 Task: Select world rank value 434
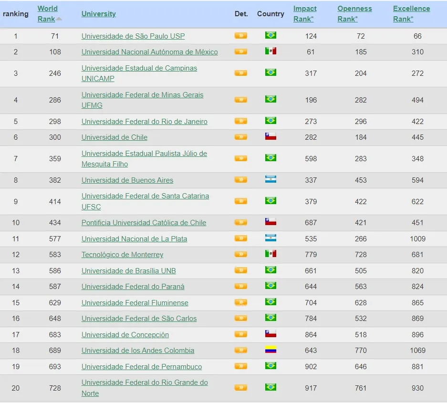click(55, 223)
